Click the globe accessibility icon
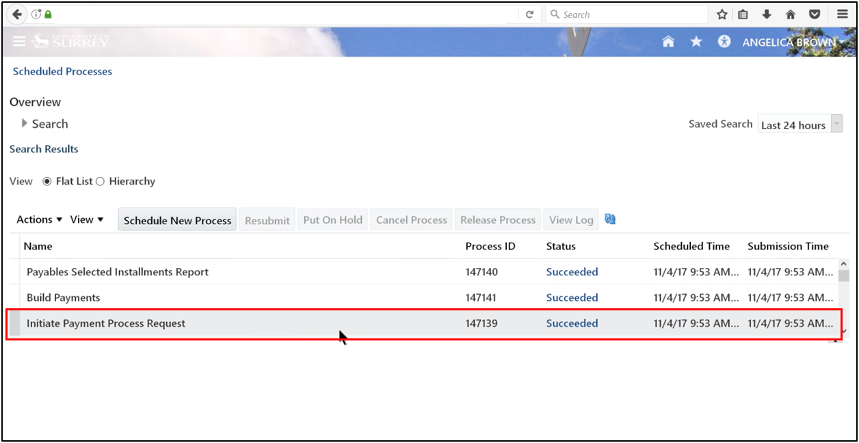This screenshot has height=443, width=859. click(724, 41)
